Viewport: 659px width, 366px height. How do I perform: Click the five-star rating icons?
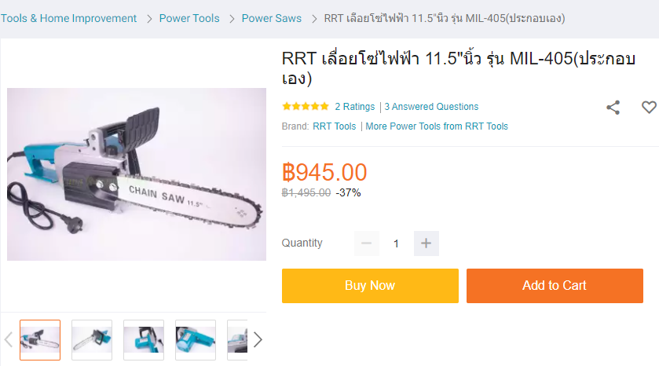click(x=306, y=106)
